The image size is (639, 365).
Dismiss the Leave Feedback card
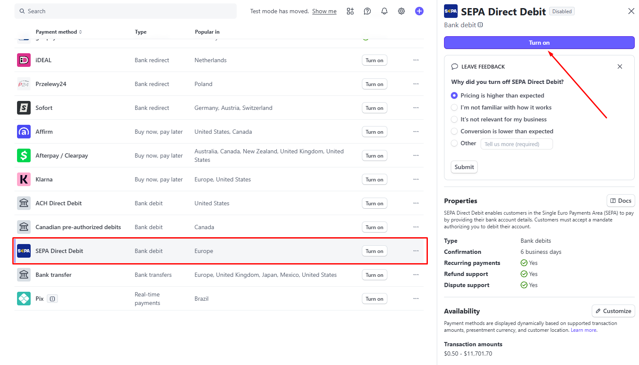(x=620, y=66)
